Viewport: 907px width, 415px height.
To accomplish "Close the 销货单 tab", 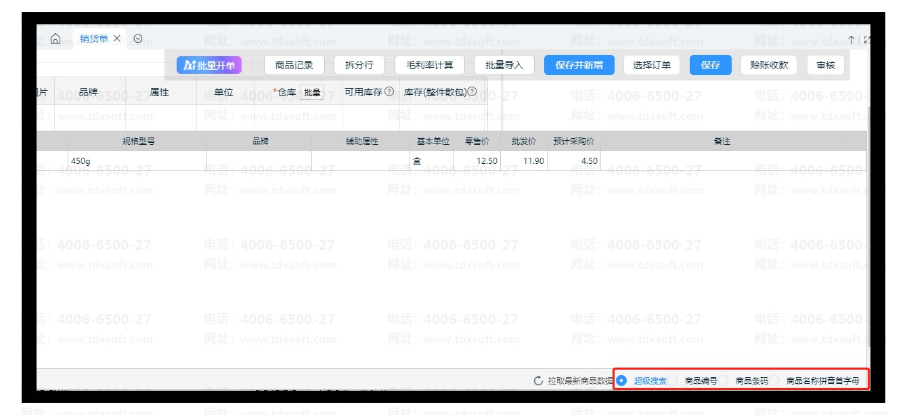I will [117, 39].
